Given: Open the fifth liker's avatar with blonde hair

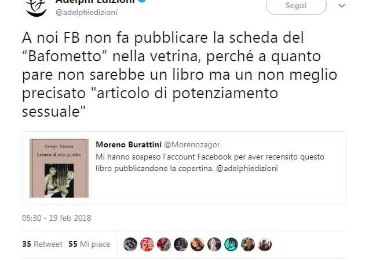Looking at the screenshot, I should pos(198,244).
